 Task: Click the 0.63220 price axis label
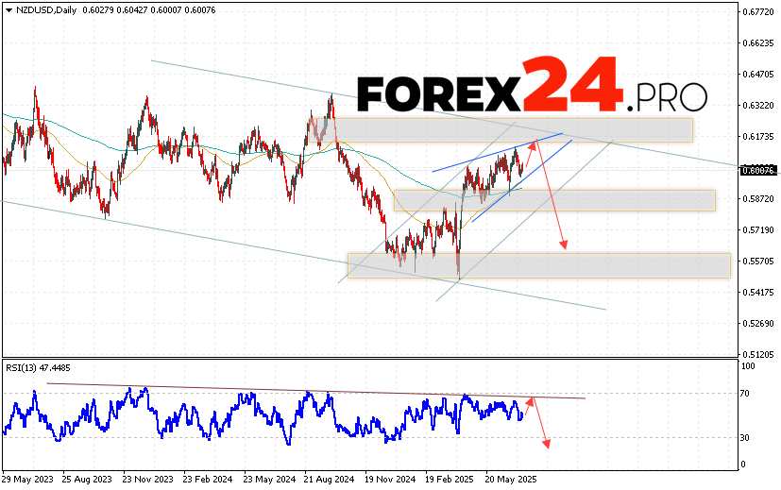pyautogui.click(x=758, y=106)
